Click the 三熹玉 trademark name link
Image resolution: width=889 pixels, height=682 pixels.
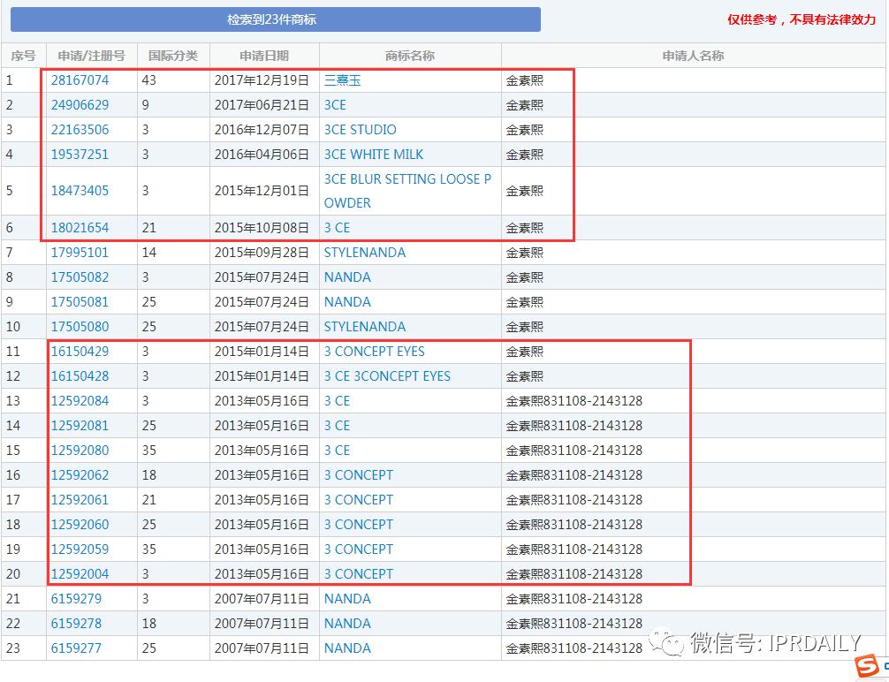point(341,80)
